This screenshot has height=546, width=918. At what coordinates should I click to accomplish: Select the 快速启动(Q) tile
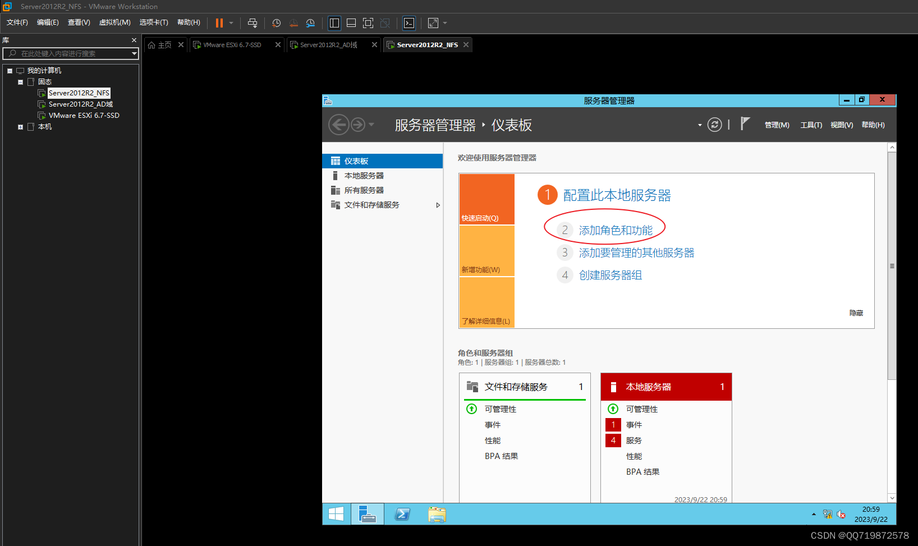click(487, 199)
